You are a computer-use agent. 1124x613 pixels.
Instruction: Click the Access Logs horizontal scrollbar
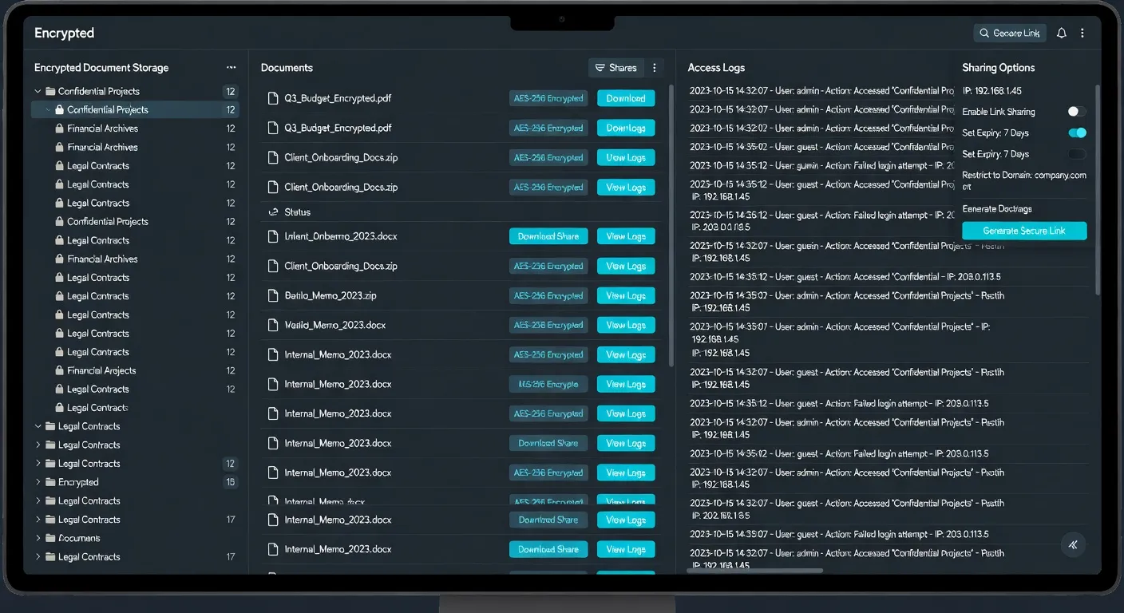754,571
